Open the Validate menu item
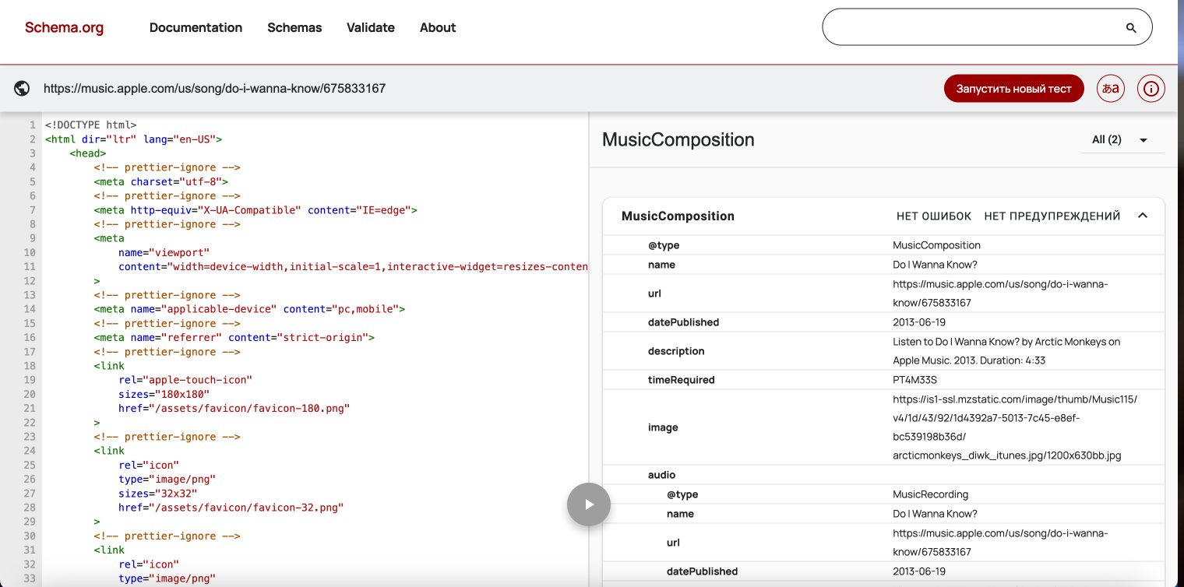Image resolution: width=1184 pixels, height=587 pixels. point(370,28)
